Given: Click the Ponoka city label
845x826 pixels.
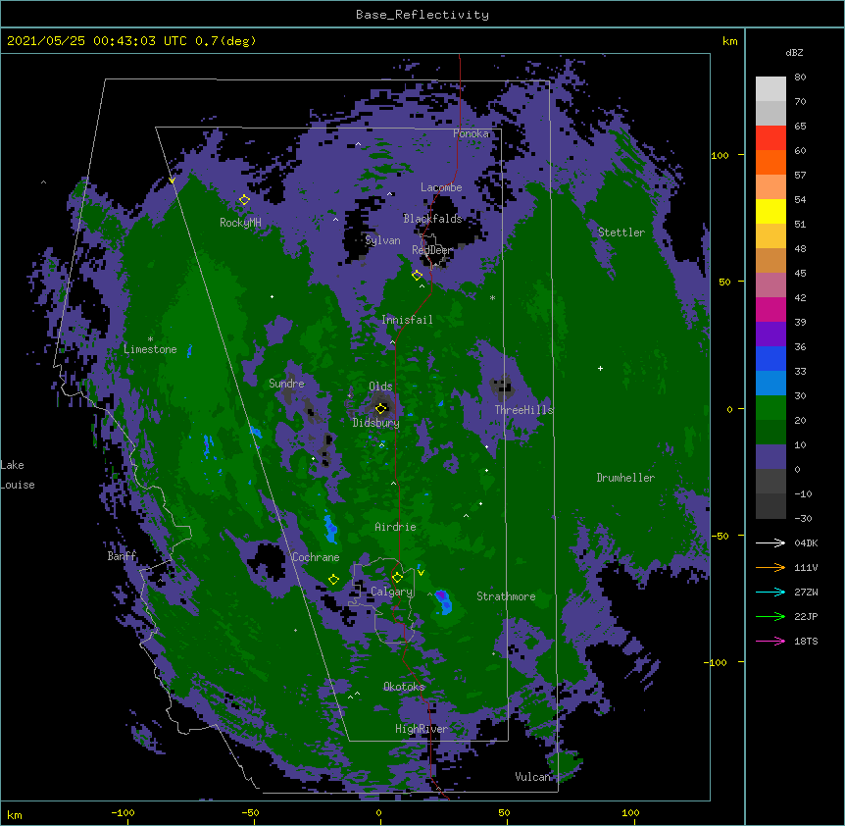Looking at the screenshot, I should tap(471, 133).
